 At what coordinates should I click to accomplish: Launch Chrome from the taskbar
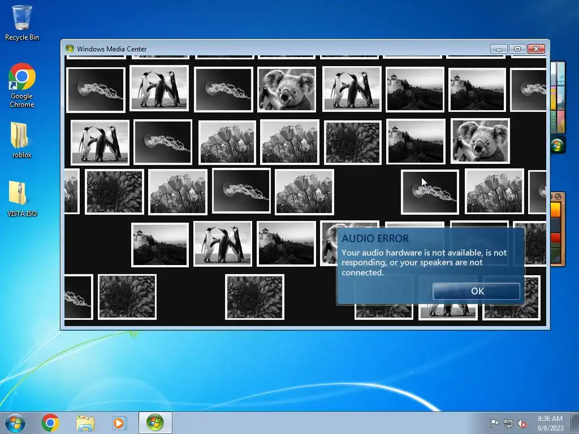tap(50, 423)
